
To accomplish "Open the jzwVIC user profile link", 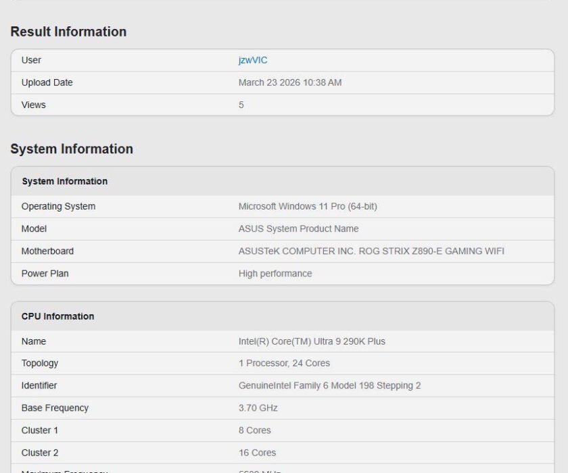I will point(254,60).
